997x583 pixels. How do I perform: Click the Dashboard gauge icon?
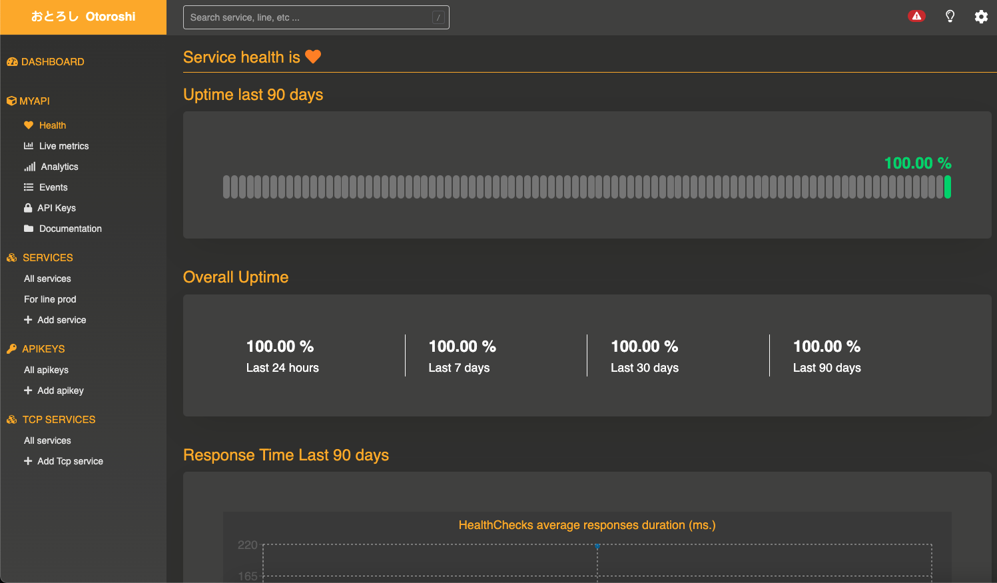12,62
